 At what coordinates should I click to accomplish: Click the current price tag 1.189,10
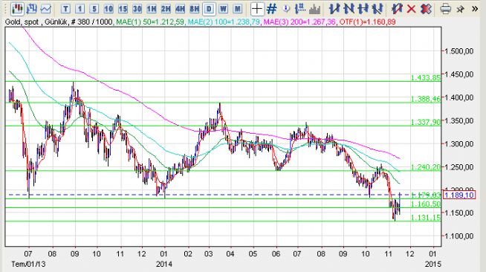(459, 195)
